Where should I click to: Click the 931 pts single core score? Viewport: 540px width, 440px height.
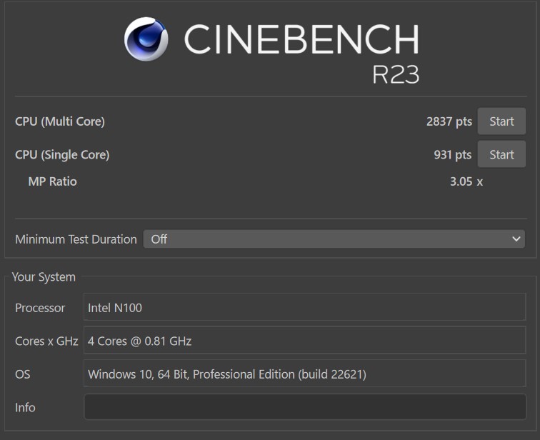click(453, 155)
